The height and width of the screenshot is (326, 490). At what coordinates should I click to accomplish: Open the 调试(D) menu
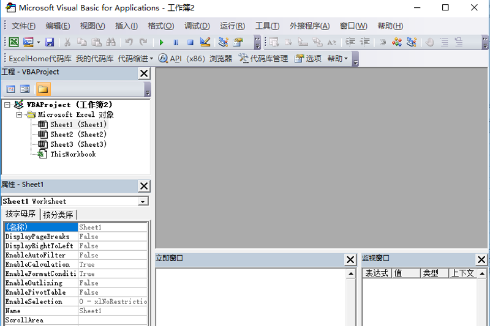tap(197, 26)
